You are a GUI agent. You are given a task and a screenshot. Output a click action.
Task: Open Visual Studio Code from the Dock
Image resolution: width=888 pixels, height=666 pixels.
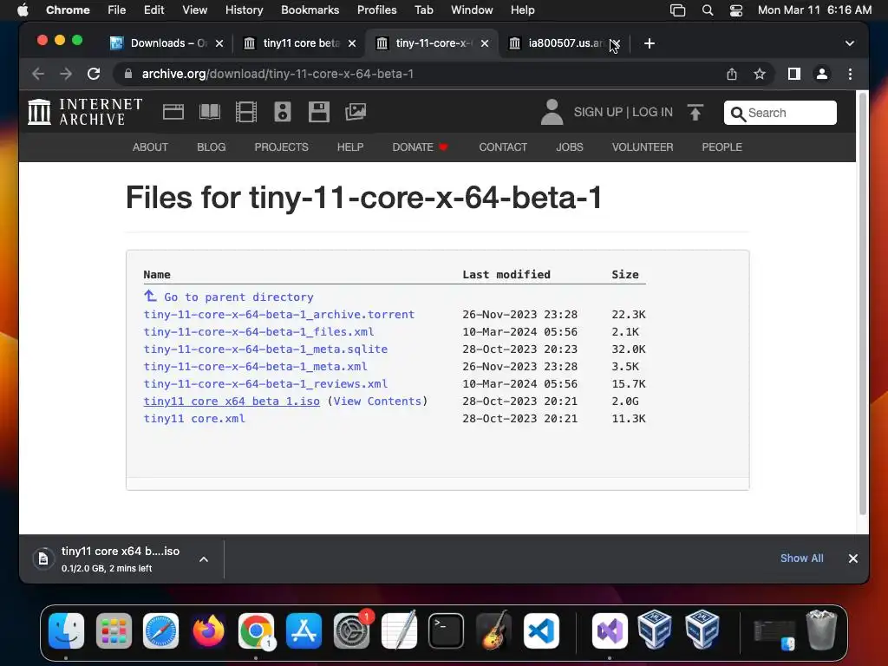(x=541, y=630)
